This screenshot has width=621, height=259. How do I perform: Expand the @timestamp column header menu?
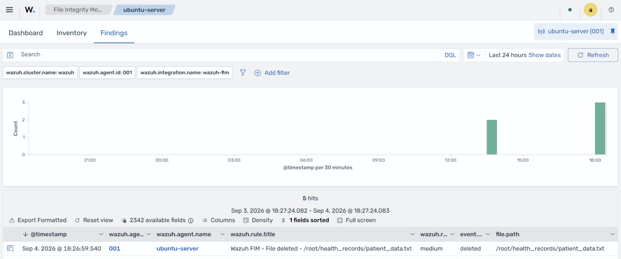pyautogui.click(x=101, y=234)
